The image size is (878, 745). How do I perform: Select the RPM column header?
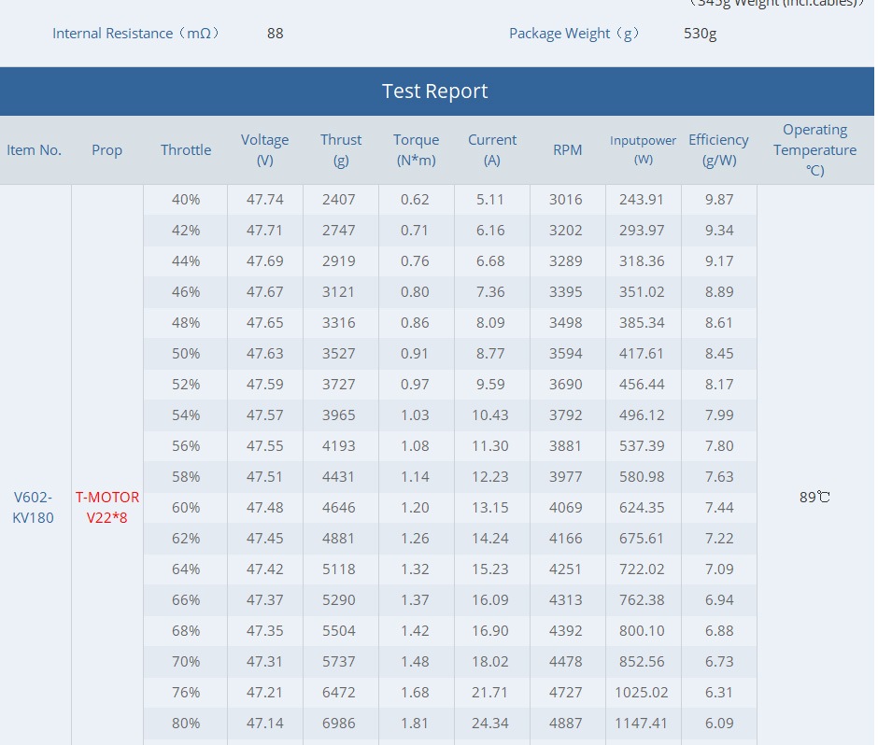click(x=568, y=150)
